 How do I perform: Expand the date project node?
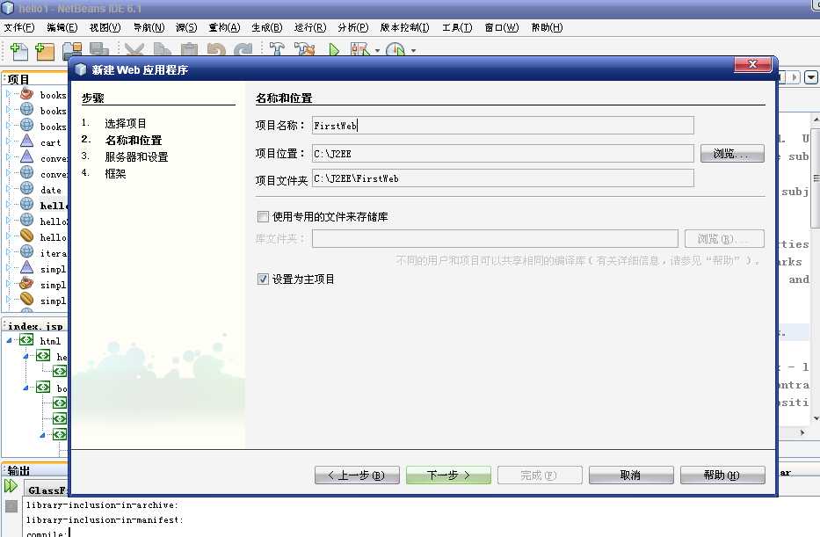(9, 189)
